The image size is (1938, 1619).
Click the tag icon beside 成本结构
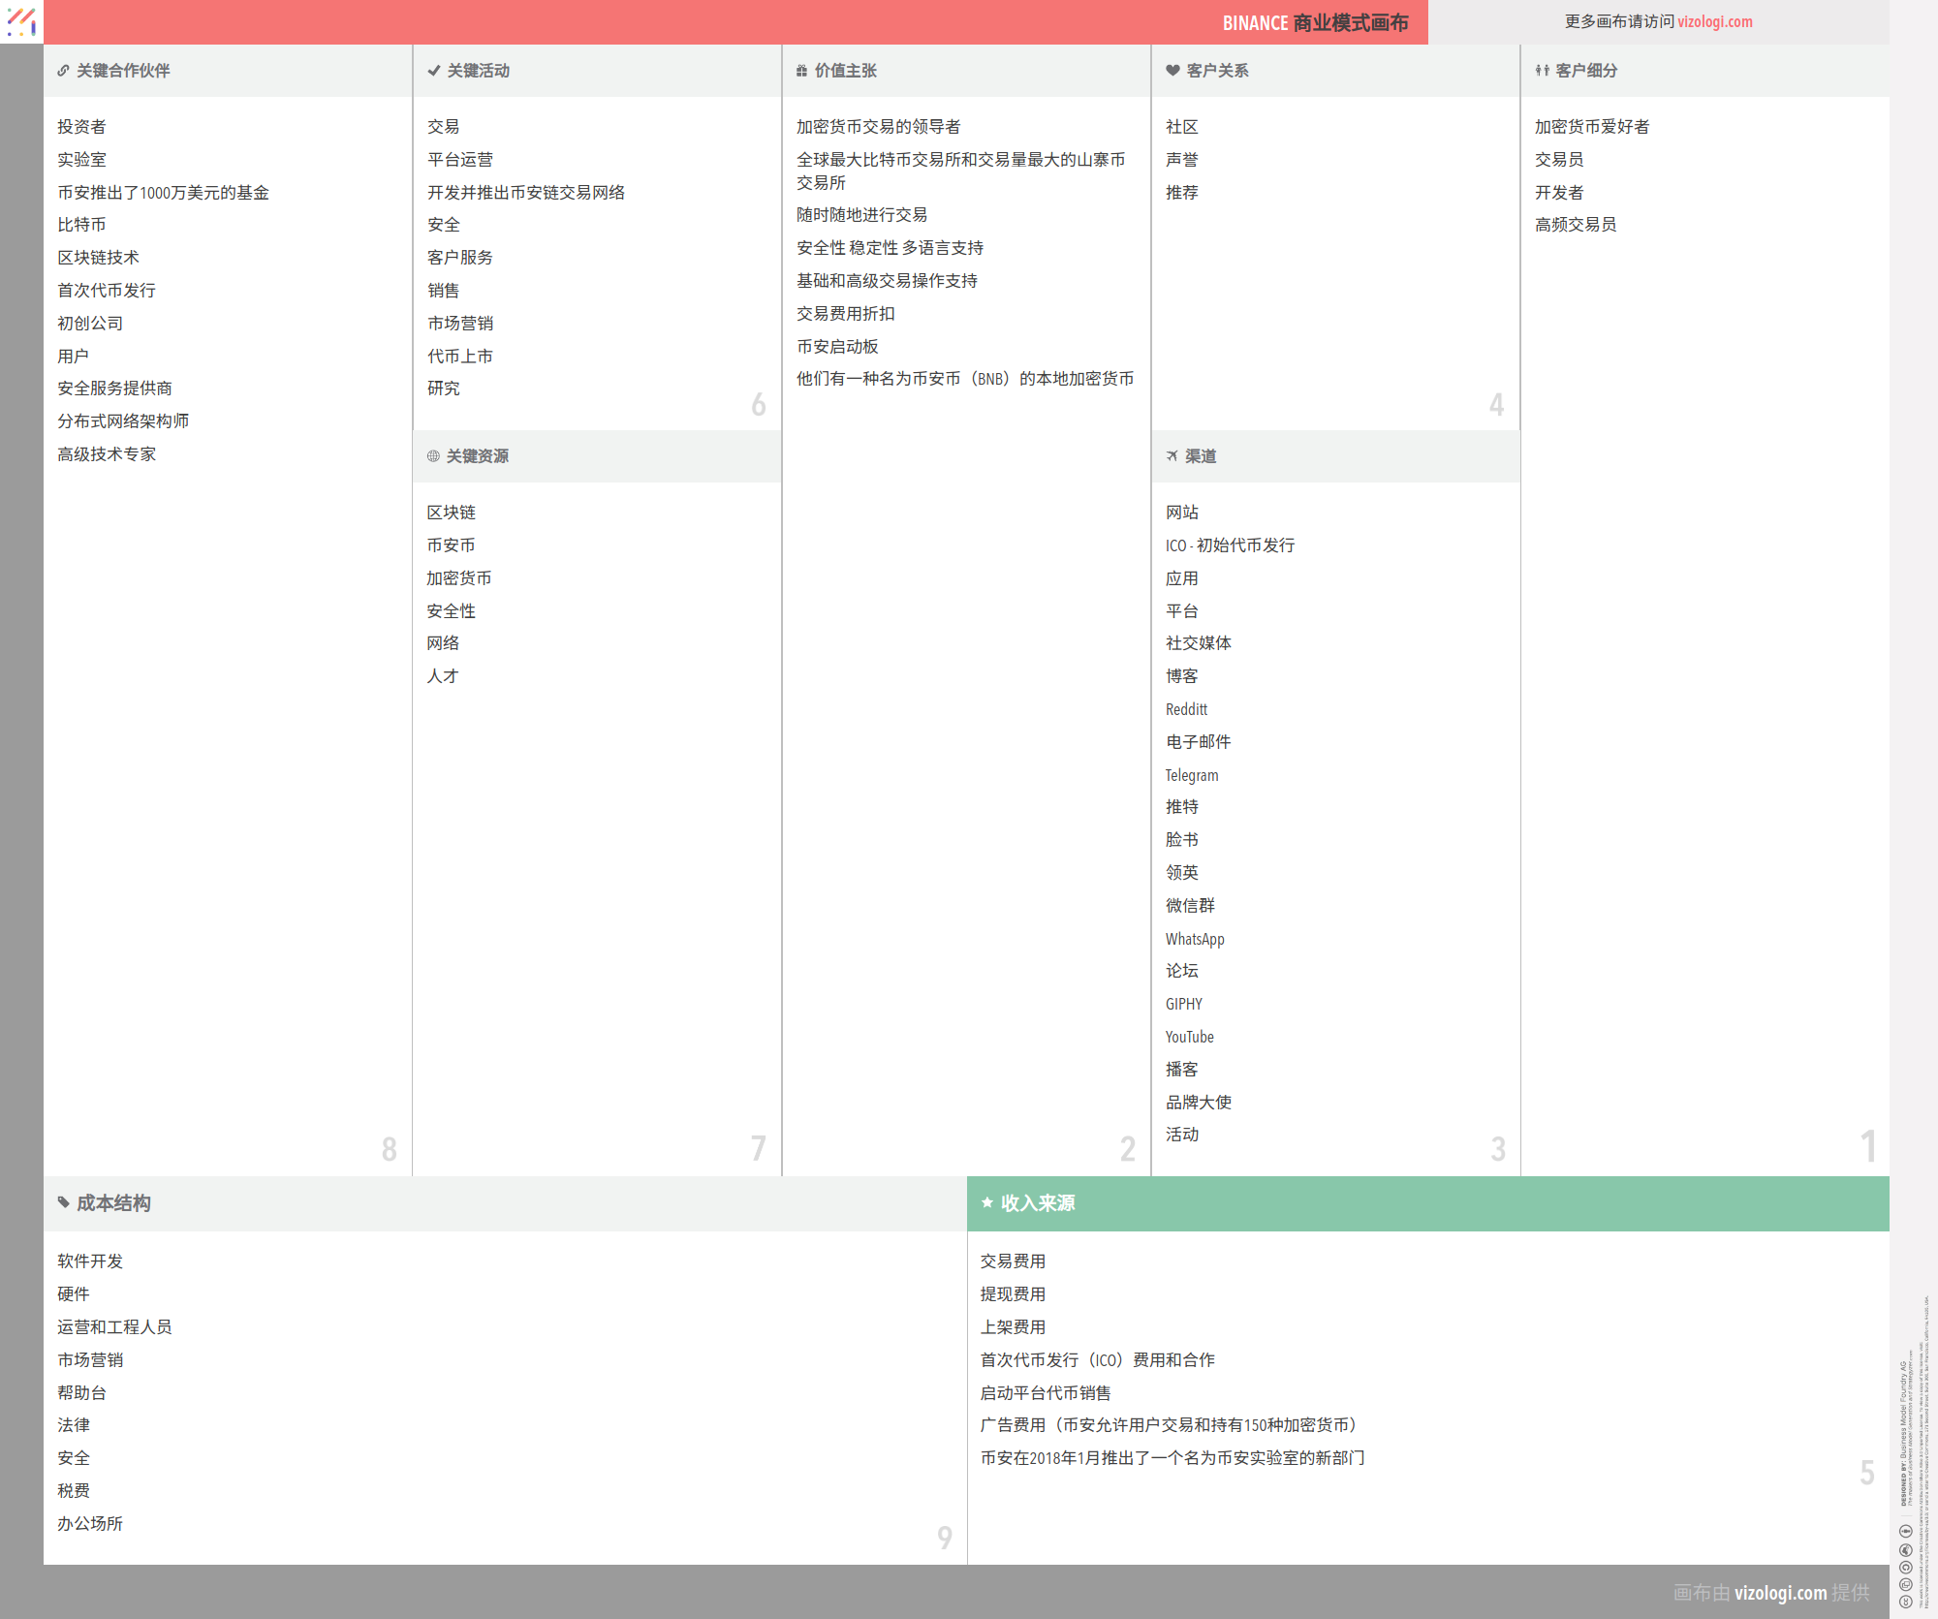coord(63,1202)
